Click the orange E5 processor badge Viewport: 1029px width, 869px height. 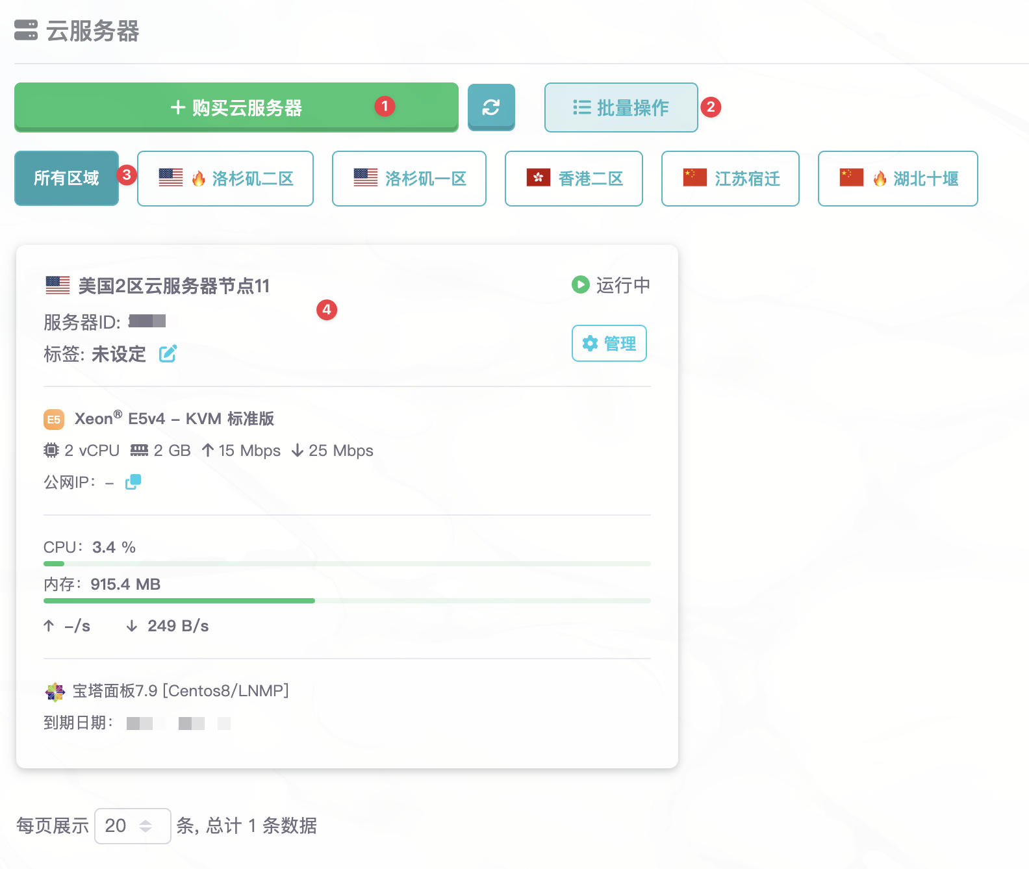pos(53,420)
